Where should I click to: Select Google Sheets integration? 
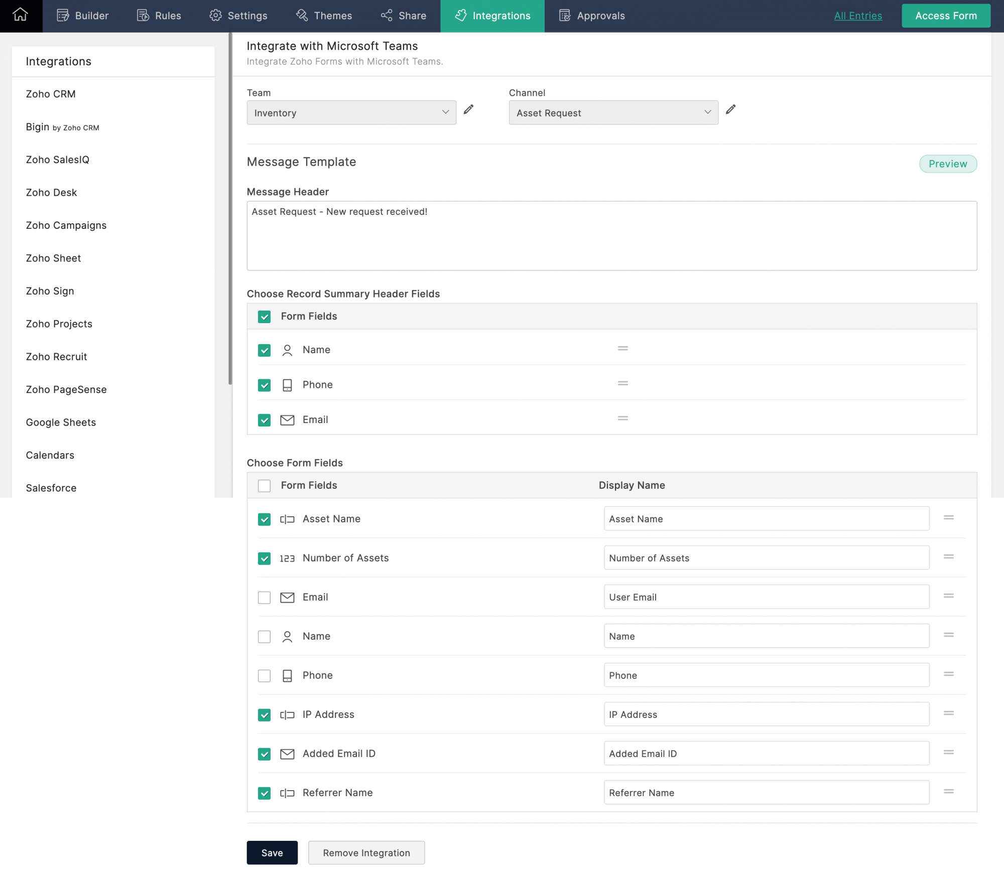(x=61, y=422)
